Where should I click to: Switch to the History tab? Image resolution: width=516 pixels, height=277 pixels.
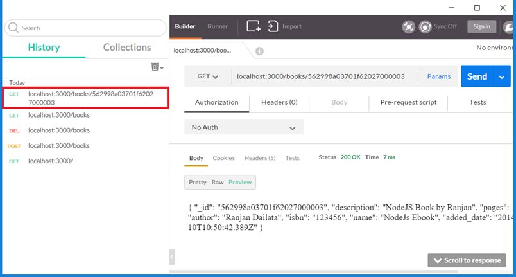pyautogui.click(x=44, y=47)
